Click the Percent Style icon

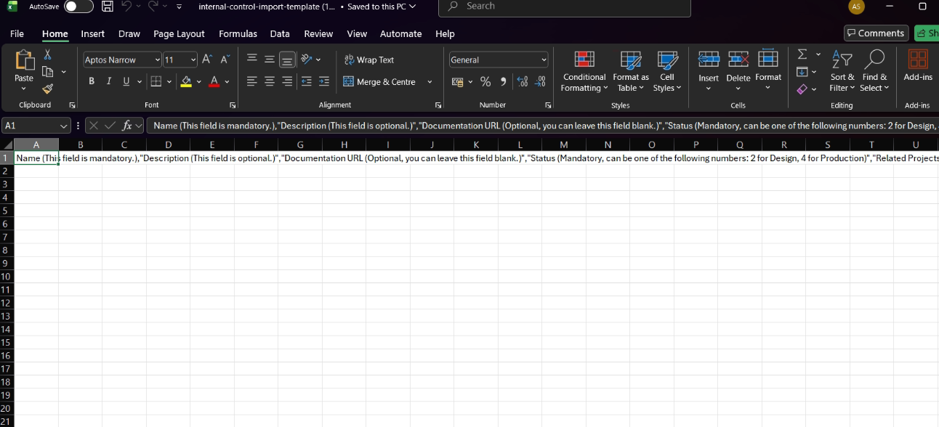tap(485, 81)
